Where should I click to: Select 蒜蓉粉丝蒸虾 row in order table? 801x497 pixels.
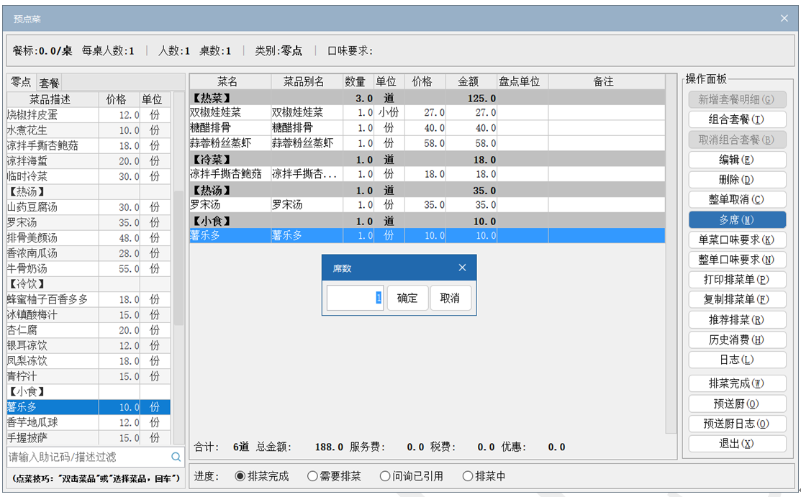[x=427, y=143]
